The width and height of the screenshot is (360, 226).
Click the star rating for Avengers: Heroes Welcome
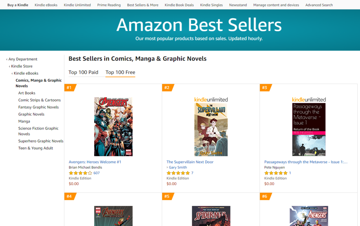[81, 173]
